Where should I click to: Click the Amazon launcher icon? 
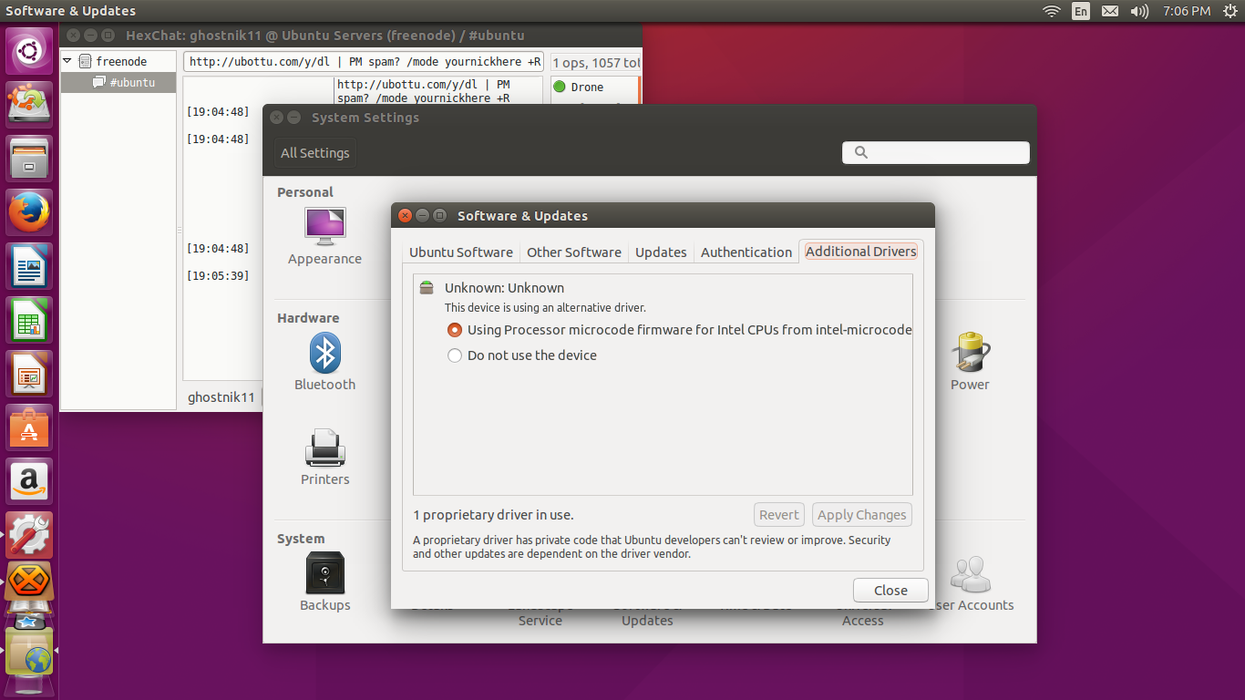tap(30, 481)
